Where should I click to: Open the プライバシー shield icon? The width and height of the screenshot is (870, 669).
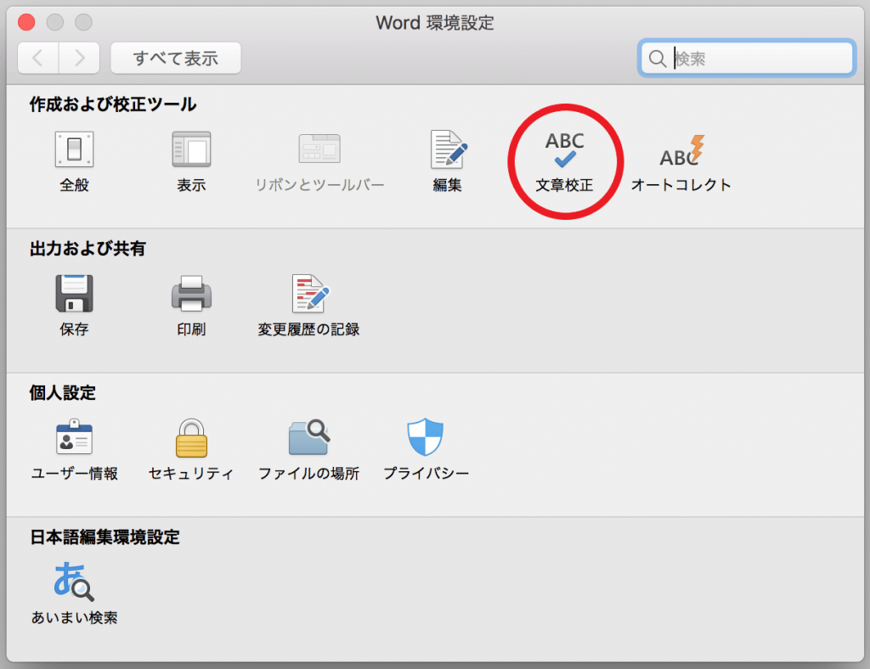(426, 437)
